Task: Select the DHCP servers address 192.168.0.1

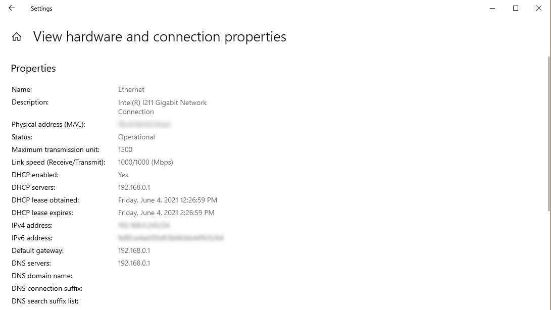Action: [x=134, y=187]
